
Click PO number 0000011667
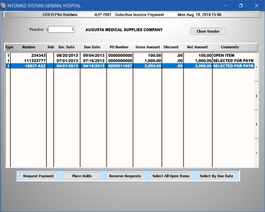click(x=120, y=66)
